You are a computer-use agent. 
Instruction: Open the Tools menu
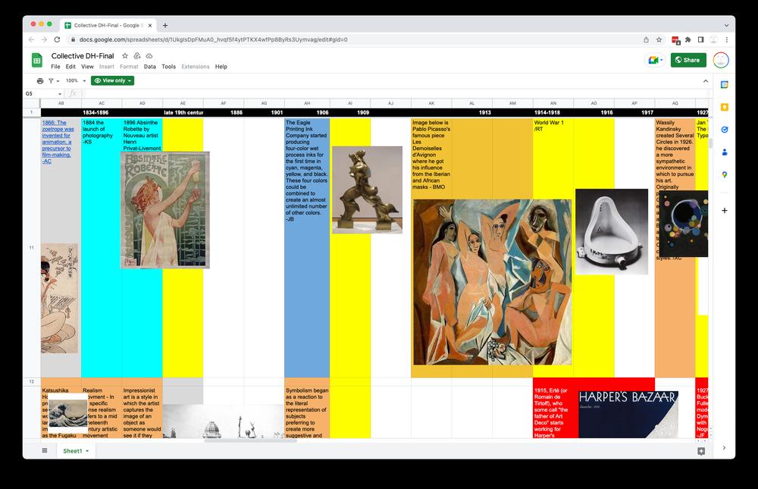(169, 67)
